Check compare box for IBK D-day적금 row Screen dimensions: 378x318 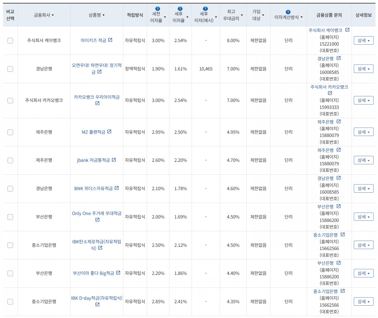[10, 301]
